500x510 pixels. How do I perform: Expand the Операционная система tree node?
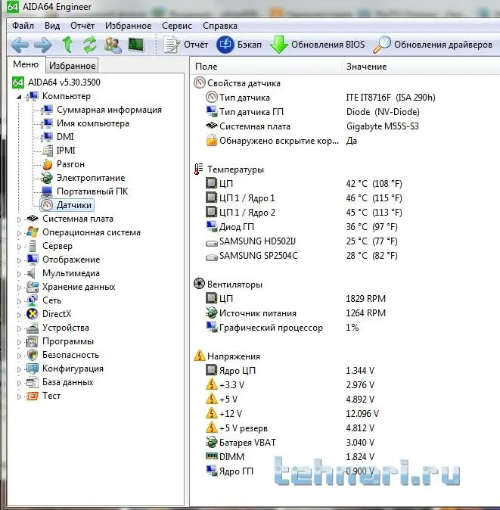pos(19,233)
